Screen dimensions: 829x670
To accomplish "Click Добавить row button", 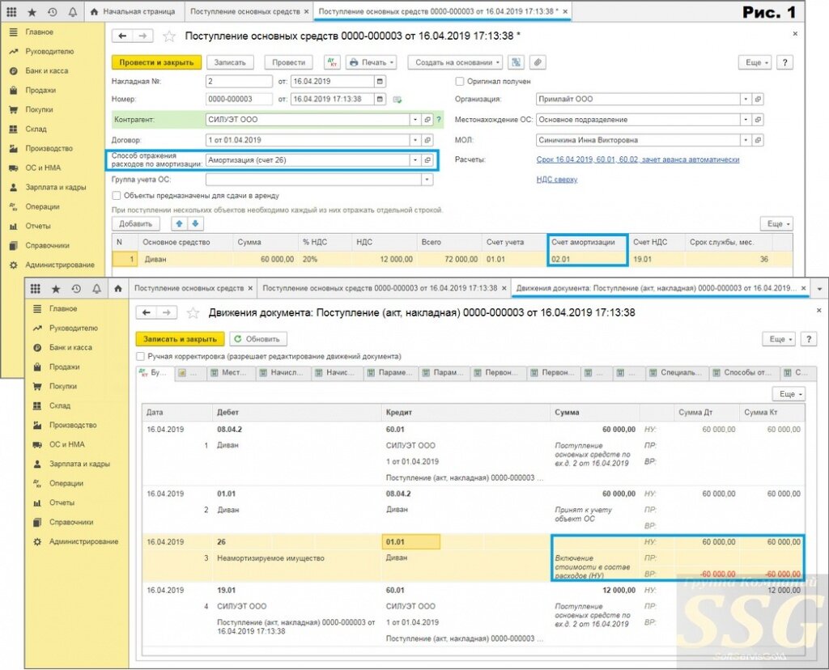I will (135, 224).
